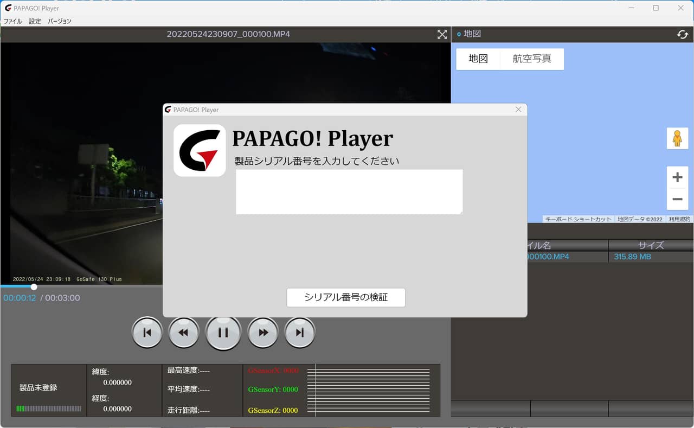Open the 利用規約 map link

coord(679,219)
